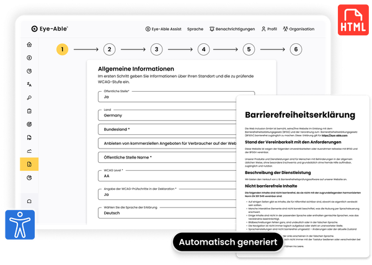
Task: Select step 5 in the stepper
Action: (x=249, y=50)
